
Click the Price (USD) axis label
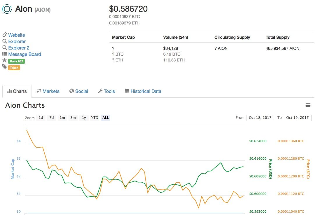271,169
